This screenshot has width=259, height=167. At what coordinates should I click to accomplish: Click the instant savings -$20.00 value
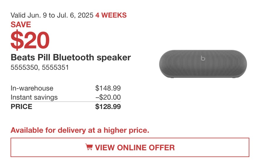[x=108, y=97]
